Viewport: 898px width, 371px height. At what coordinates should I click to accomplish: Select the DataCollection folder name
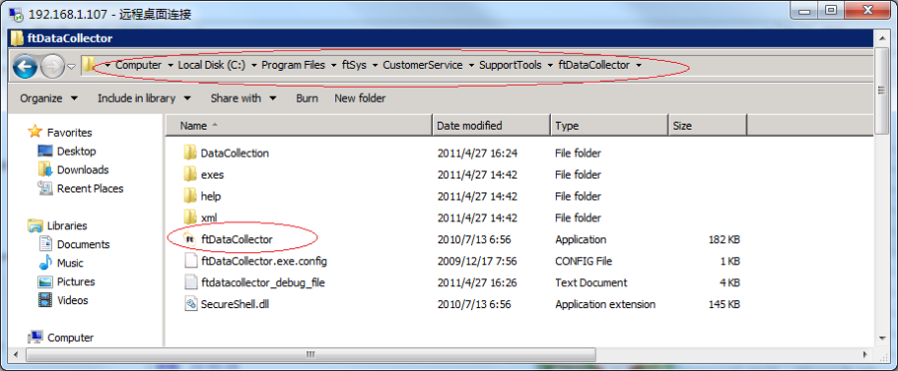coord(234,154)
